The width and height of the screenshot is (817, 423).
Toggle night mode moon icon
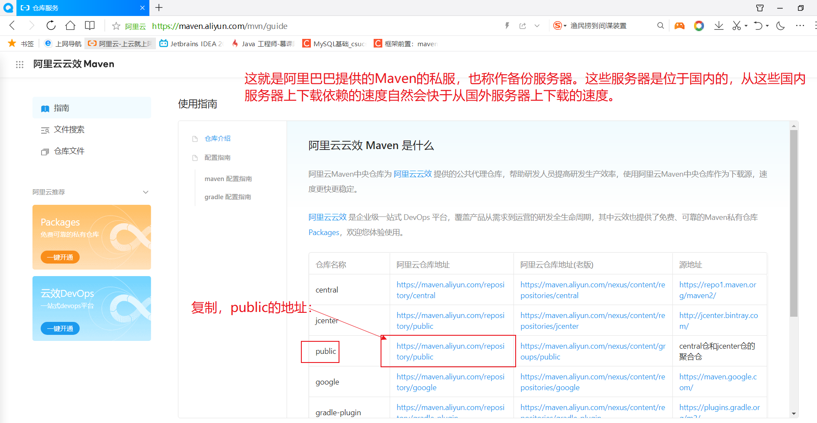[x=781, y=26]
